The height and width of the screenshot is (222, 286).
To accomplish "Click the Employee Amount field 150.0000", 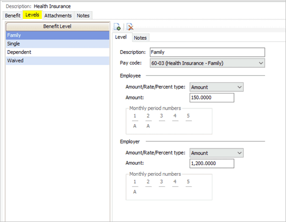I will 212,97.
